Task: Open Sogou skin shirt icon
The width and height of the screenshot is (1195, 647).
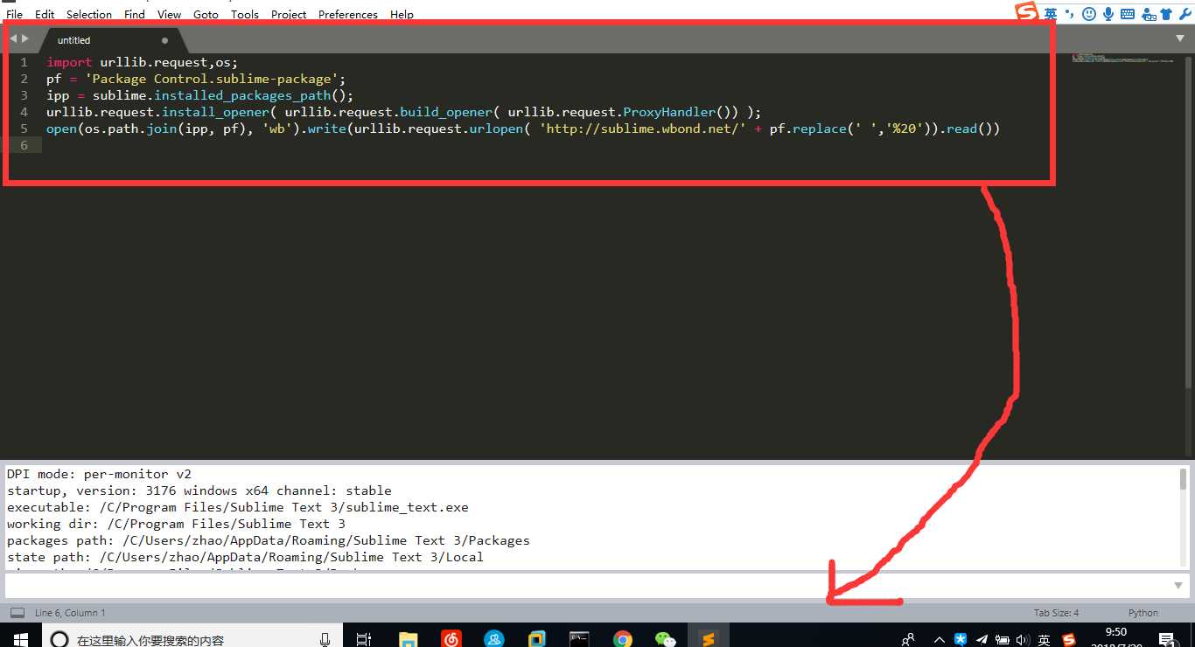Action: click(1166, 13)
